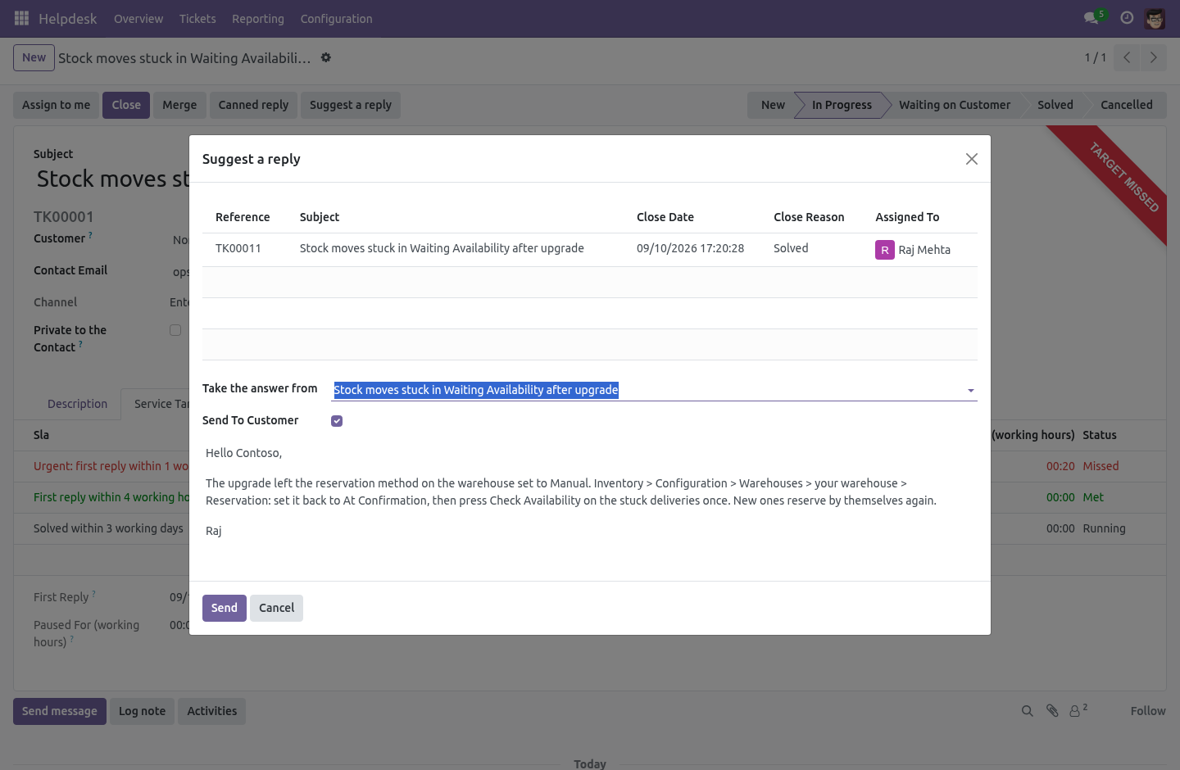Viewport: 1180px width, 770px height.
Task: Click the reply body text area
Action: pyautogui.click(x=590, y=491)
